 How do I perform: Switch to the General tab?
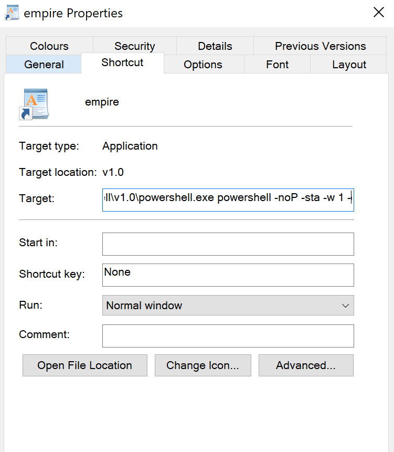tap(43, 64)
